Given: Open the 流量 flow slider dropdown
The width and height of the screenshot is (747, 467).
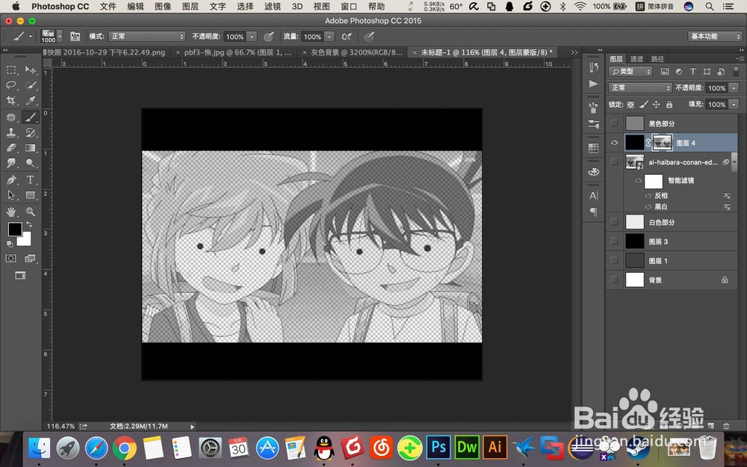Looking at the screenshot, I should [x=329, y=36].
